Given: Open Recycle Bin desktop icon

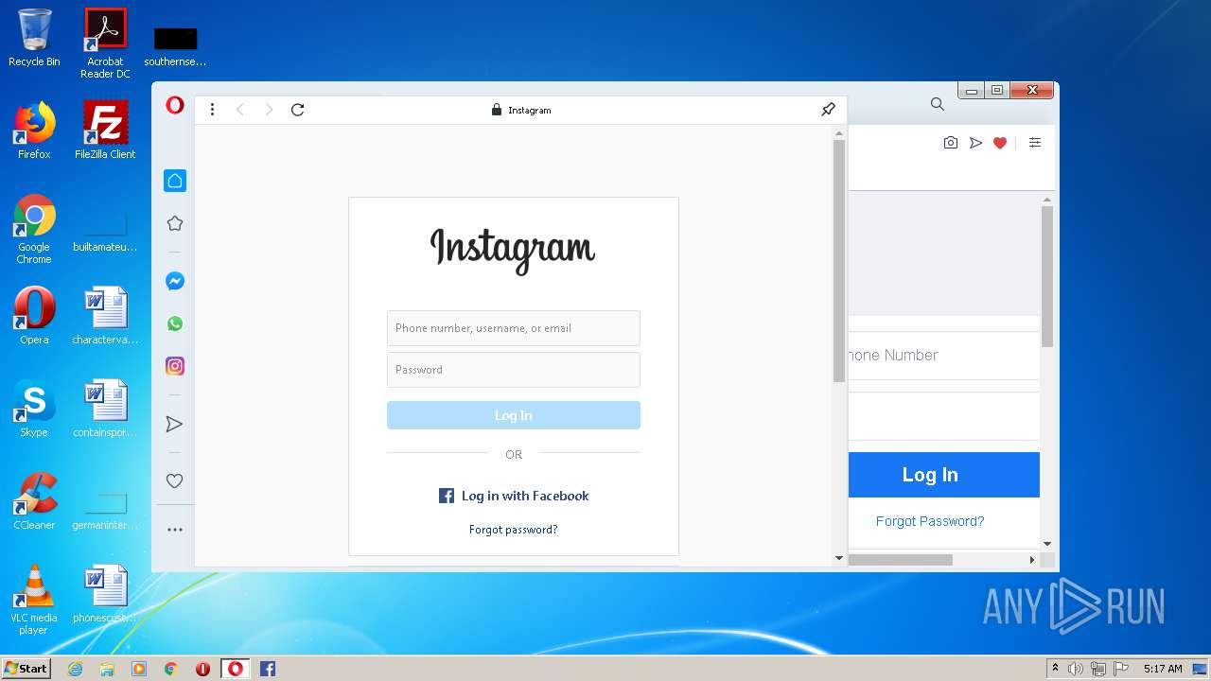Looking at the screenshot, I should 34,38.
